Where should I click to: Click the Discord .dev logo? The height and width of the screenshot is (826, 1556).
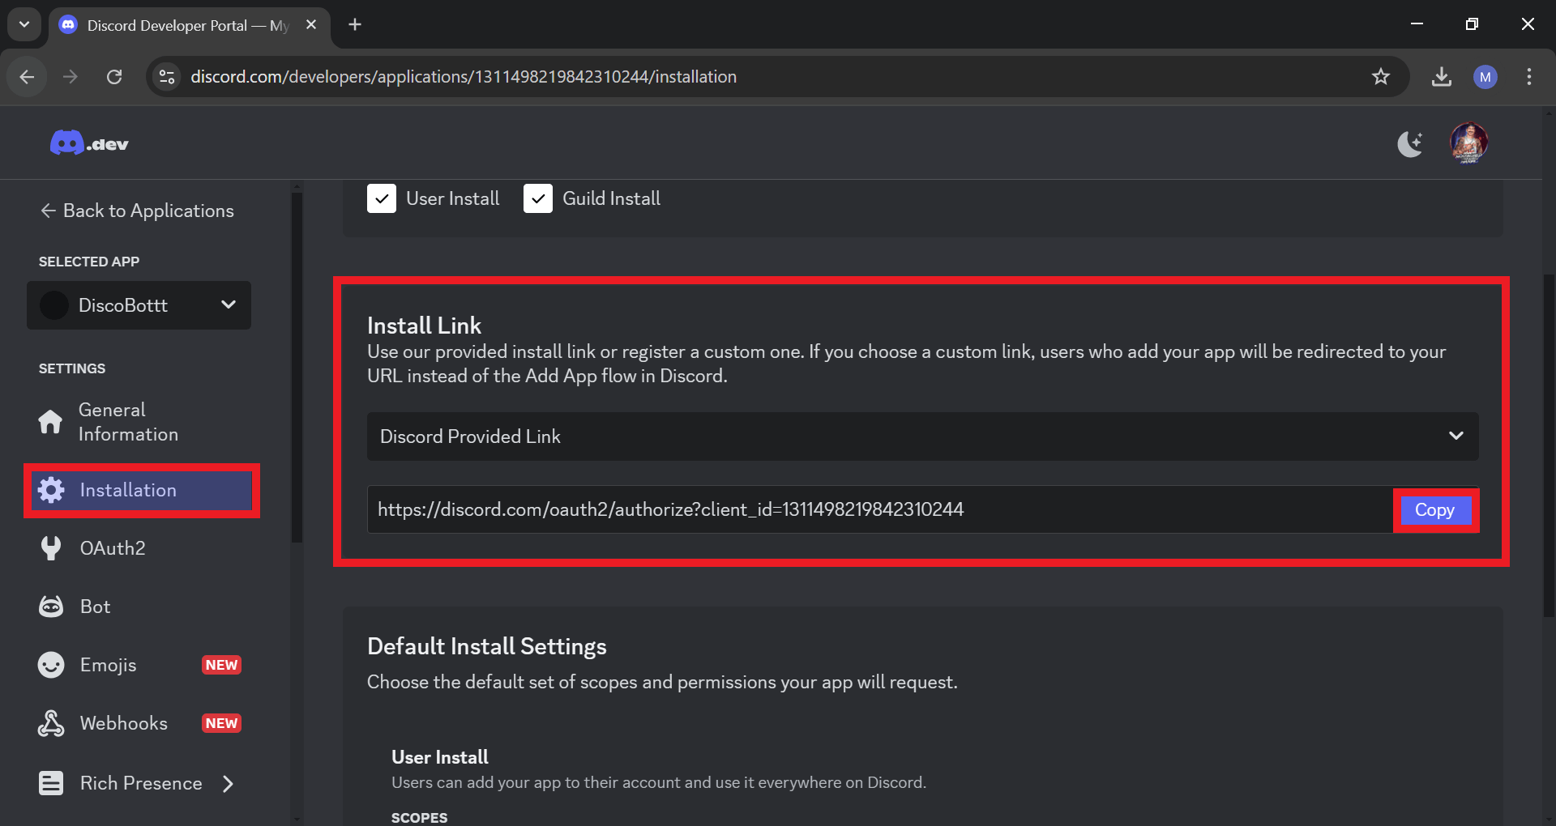pos(88,143)
